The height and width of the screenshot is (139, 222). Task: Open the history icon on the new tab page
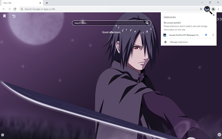pyautogui.click(x=14, y=16)
